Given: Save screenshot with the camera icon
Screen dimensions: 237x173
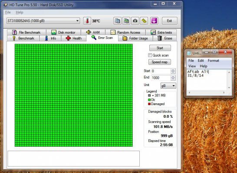Looking at the screenshot, I should tap(135, 21).
